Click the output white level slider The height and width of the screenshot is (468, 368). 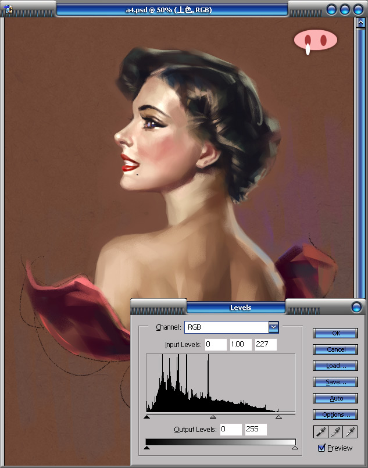click(x=295, y=448)
